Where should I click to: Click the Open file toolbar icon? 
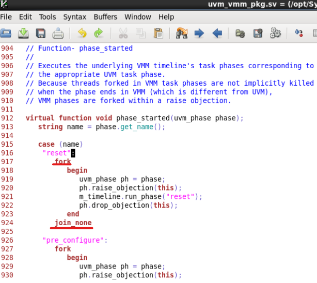click(x=6, y=33)
